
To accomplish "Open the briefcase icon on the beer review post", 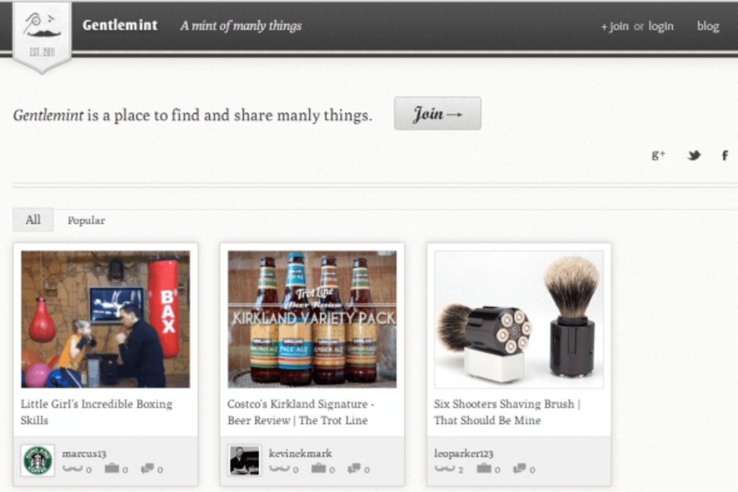I will coord(320,469).
